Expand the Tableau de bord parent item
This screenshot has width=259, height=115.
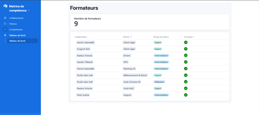click(x=17, y=35)
